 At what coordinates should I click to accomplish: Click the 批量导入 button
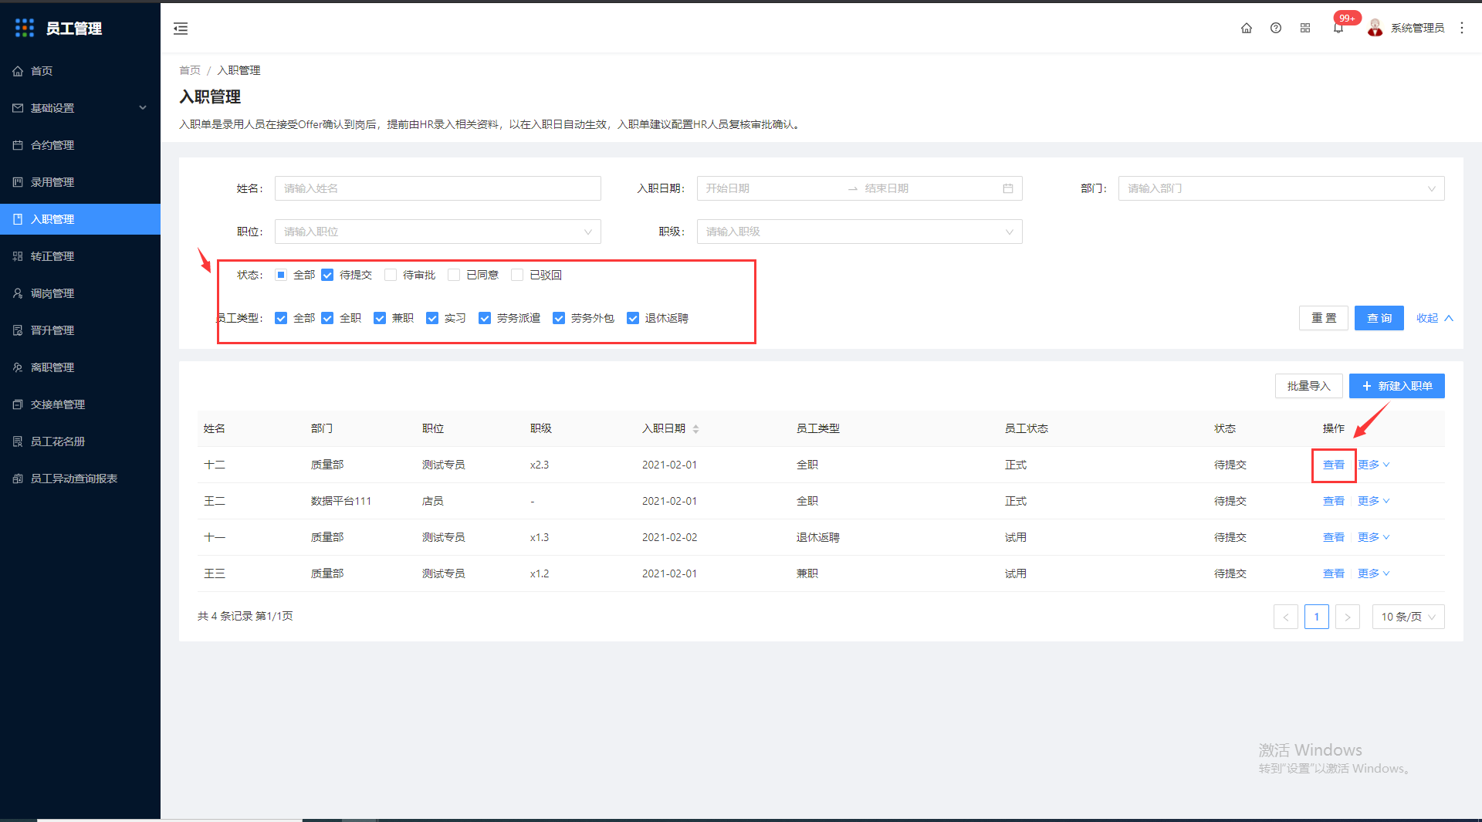1309,386
